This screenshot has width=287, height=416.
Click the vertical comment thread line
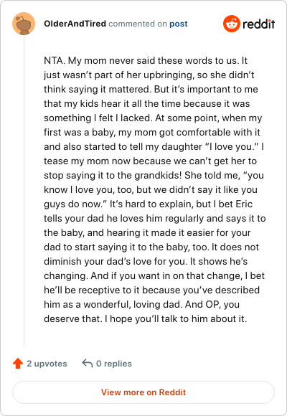point(24,191)
